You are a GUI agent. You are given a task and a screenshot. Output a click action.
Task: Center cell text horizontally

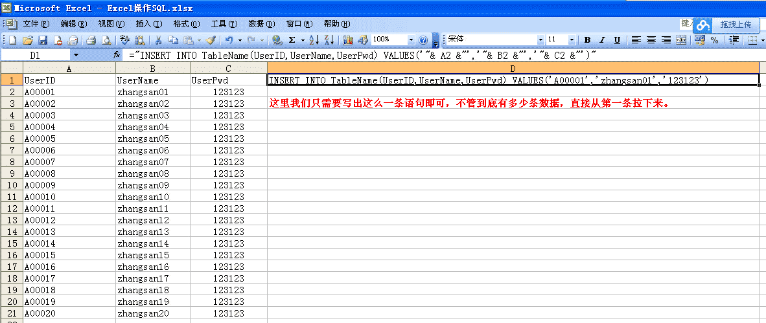(651, 40)
